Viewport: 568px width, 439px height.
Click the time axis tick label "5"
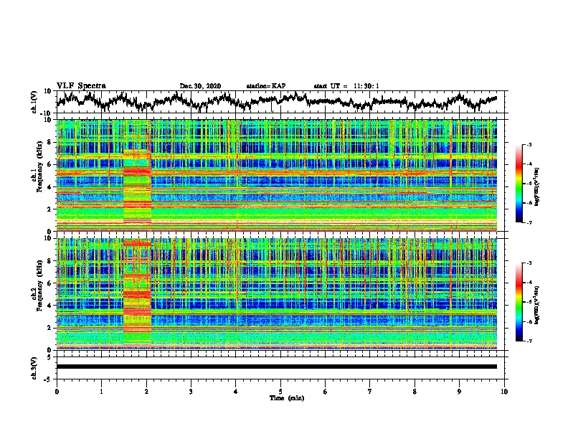[x=280, y=392]
